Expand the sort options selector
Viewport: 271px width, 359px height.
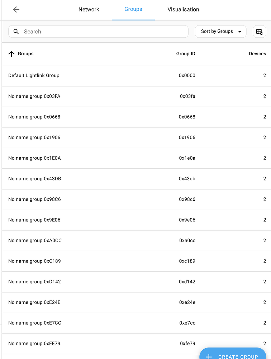(x=220, y=32)
